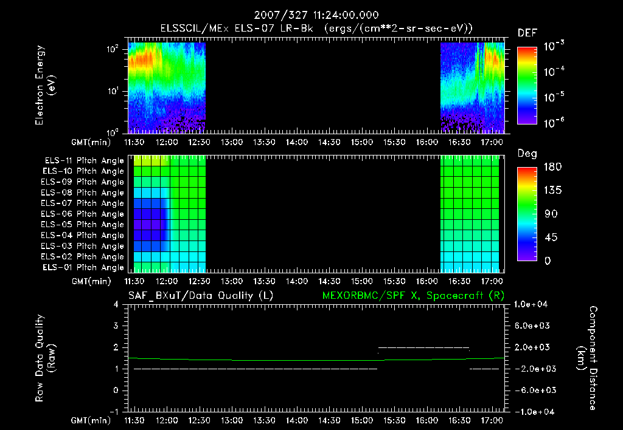Click the 180 value on Deg scale
623x430 pixels.
[552, 166]
